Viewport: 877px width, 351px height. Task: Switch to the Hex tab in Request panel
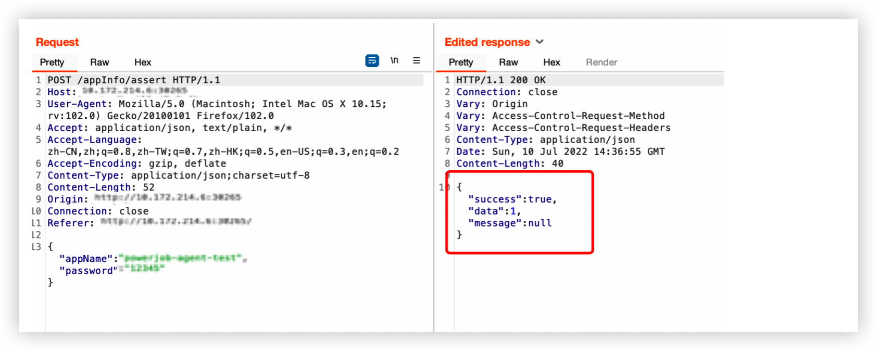point(143,62)
